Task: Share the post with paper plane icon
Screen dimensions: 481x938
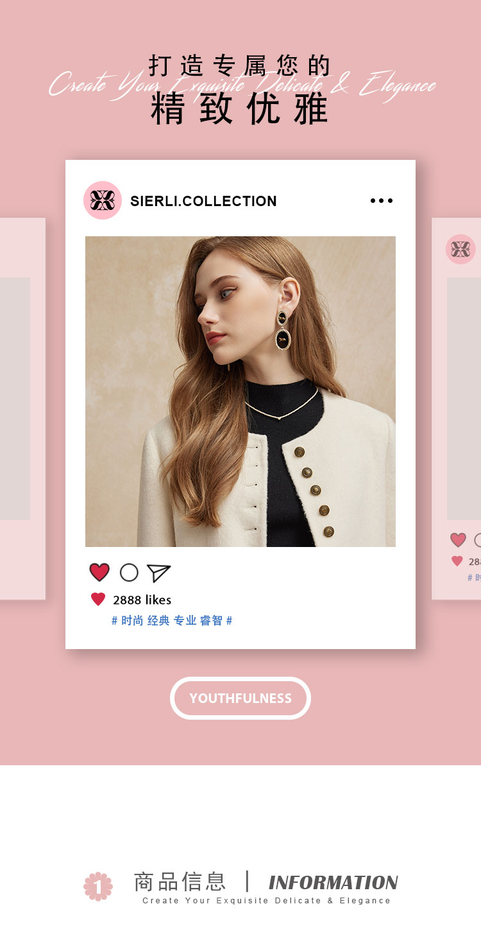Action: pos(158,573)
